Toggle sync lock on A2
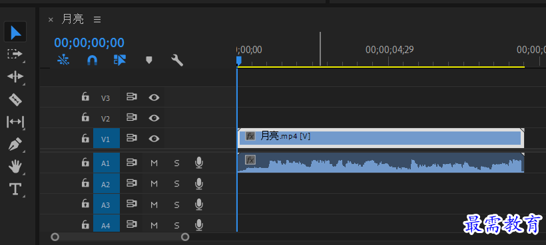Screen dimensions: 546x245 point(131,183)
